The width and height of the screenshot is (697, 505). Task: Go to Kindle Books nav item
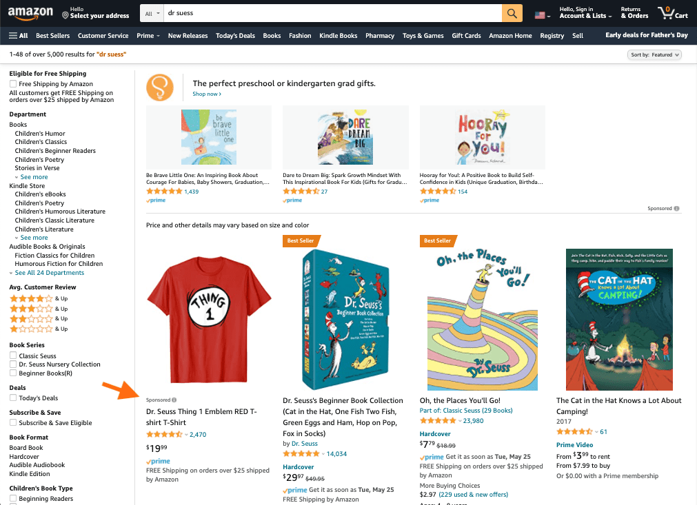338,36
